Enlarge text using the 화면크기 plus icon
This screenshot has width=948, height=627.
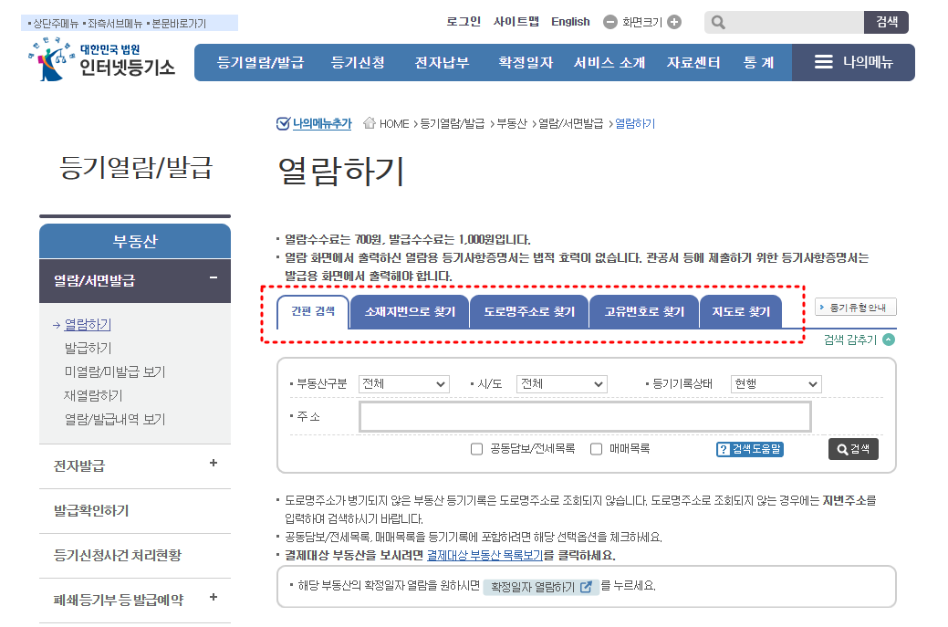coord(674,21)
